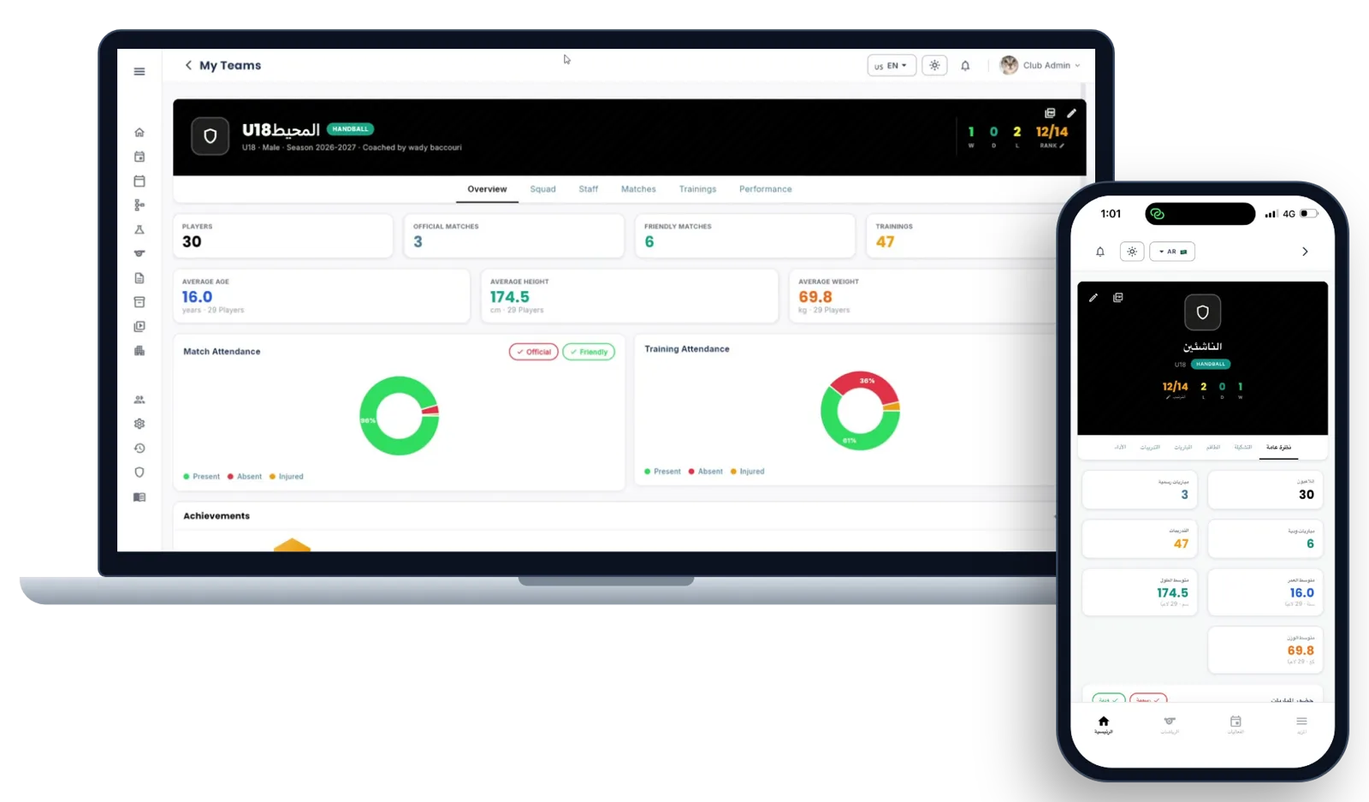Open the AR language dropdown on phone
This screenshot has height=802, width=1369.
(x=1172, y=252)
